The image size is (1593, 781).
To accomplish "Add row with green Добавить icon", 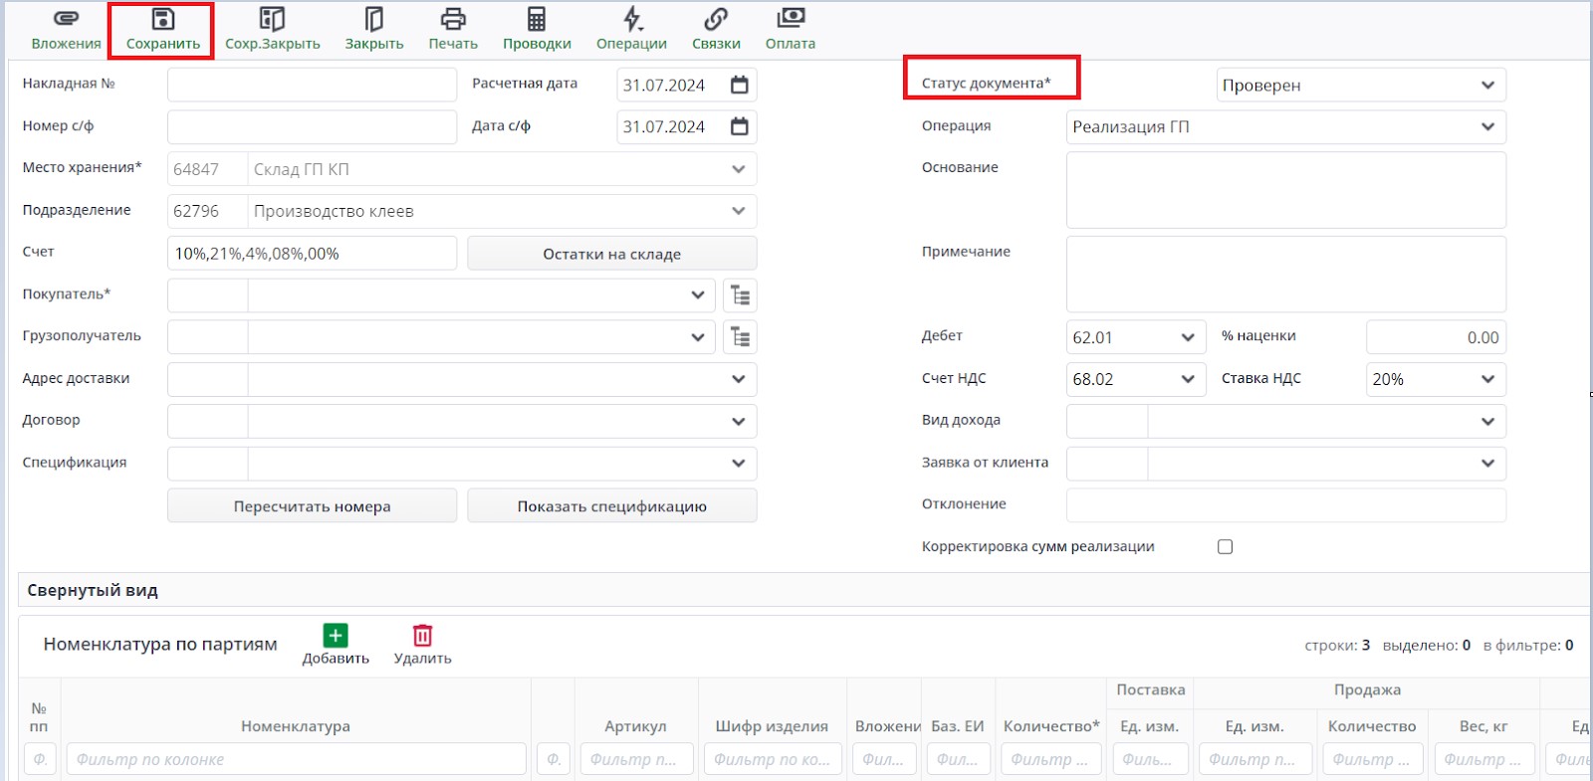I will pos(336,636).
